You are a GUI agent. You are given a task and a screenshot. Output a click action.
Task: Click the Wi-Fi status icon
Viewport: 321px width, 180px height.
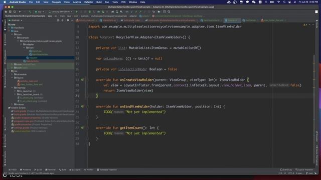click(278, 2)
